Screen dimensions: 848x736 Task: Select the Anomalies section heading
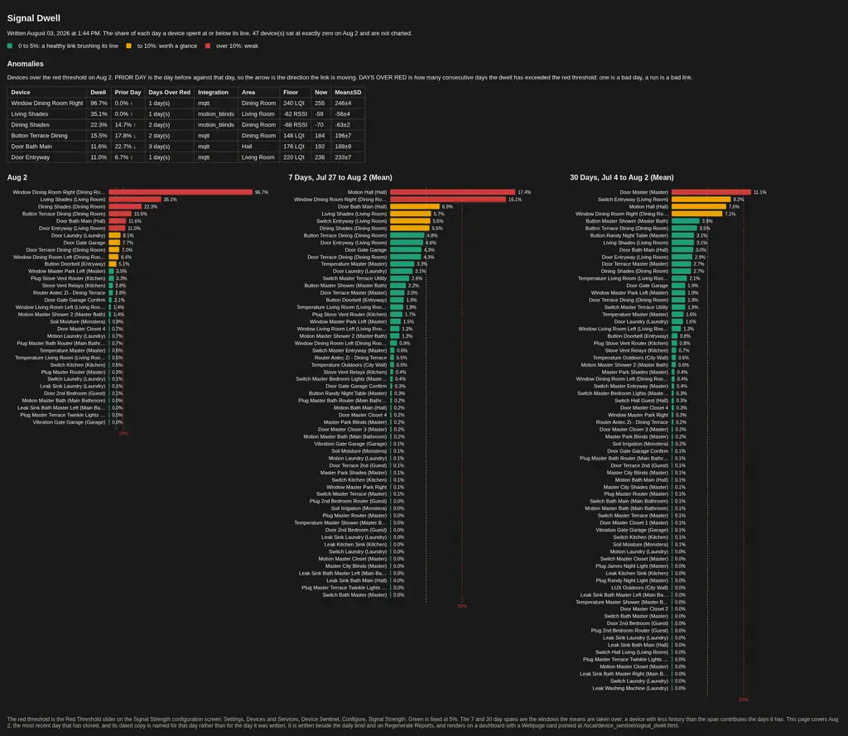(25, 64)
